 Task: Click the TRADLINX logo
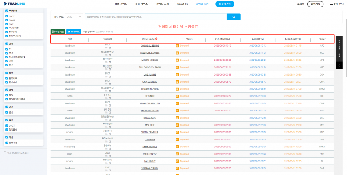coord(14,4)
